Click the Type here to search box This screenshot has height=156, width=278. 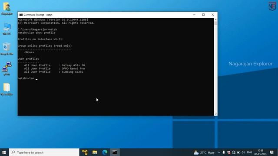tap(44, 152)
